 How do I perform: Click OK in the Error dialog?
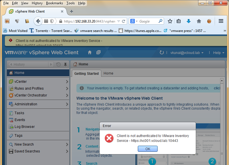pyautogui.click(x=148, y=149)
